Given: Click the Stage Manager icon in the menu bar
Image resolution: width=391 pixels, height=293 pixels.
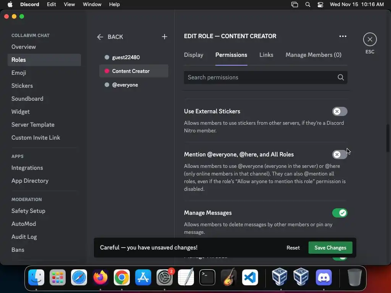Looking at the screenshot, I should pos(294,5).
